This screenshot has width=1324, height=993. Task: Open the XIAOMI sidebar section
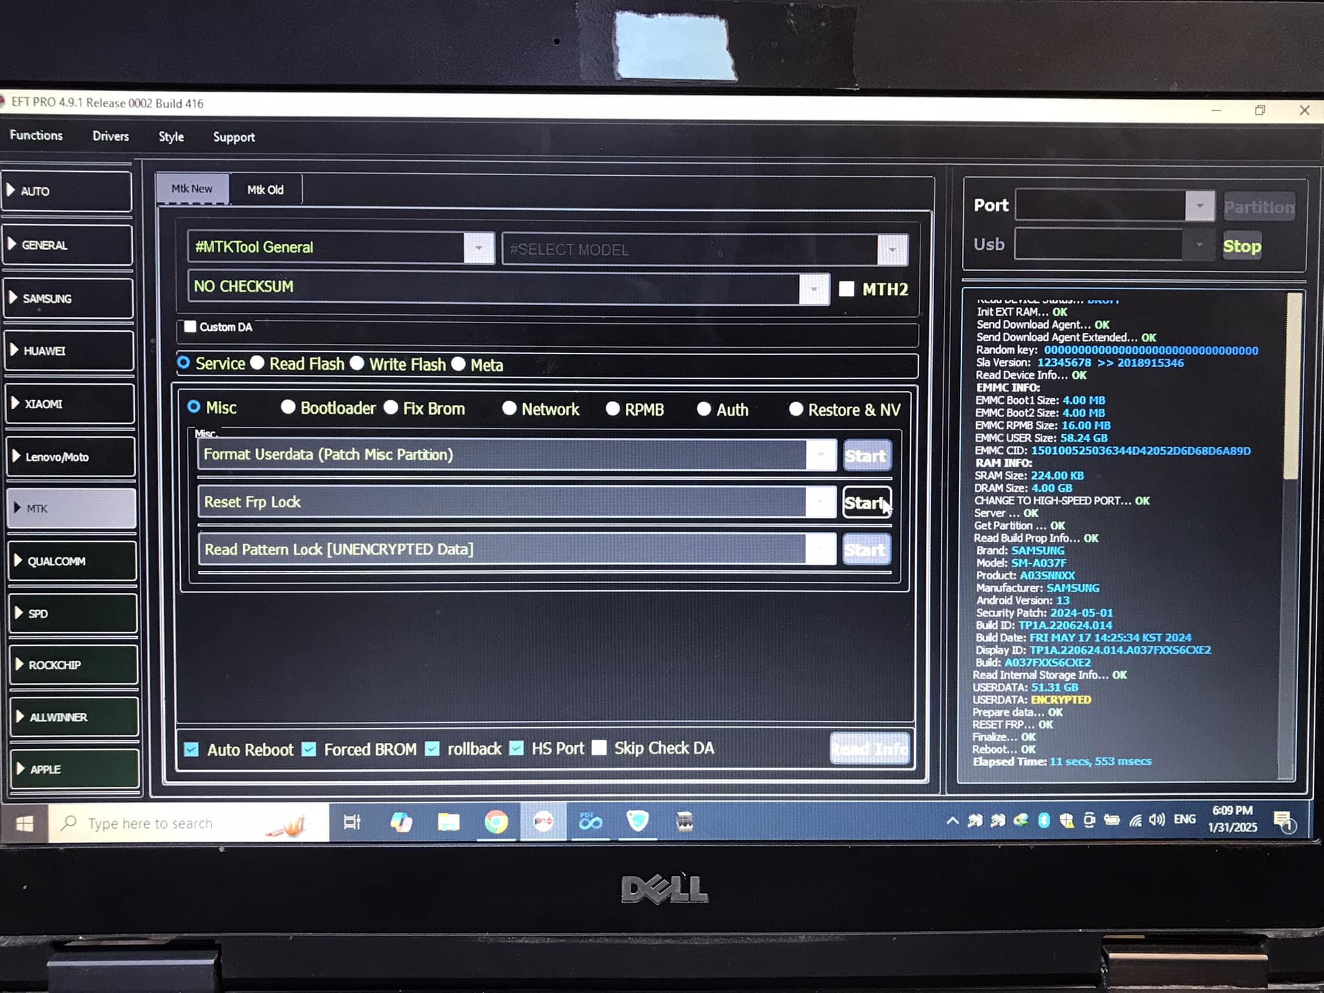pyautogui.click(x=70, y=404)
